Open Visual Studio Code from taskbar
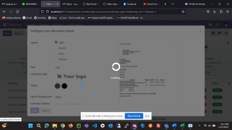 (95, 126)
